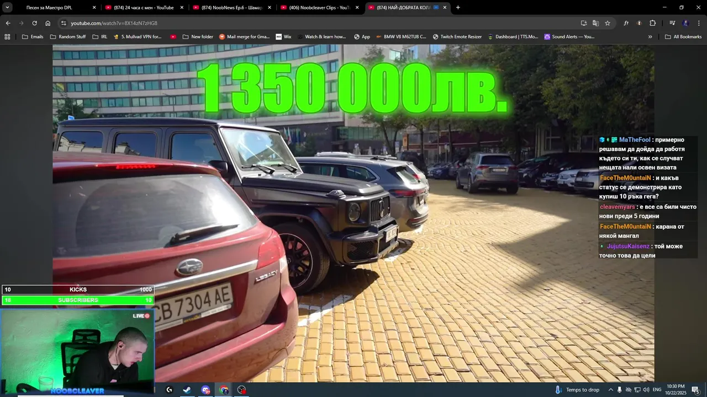Close the '24 часа с мен' tab

tap(182, 8)
